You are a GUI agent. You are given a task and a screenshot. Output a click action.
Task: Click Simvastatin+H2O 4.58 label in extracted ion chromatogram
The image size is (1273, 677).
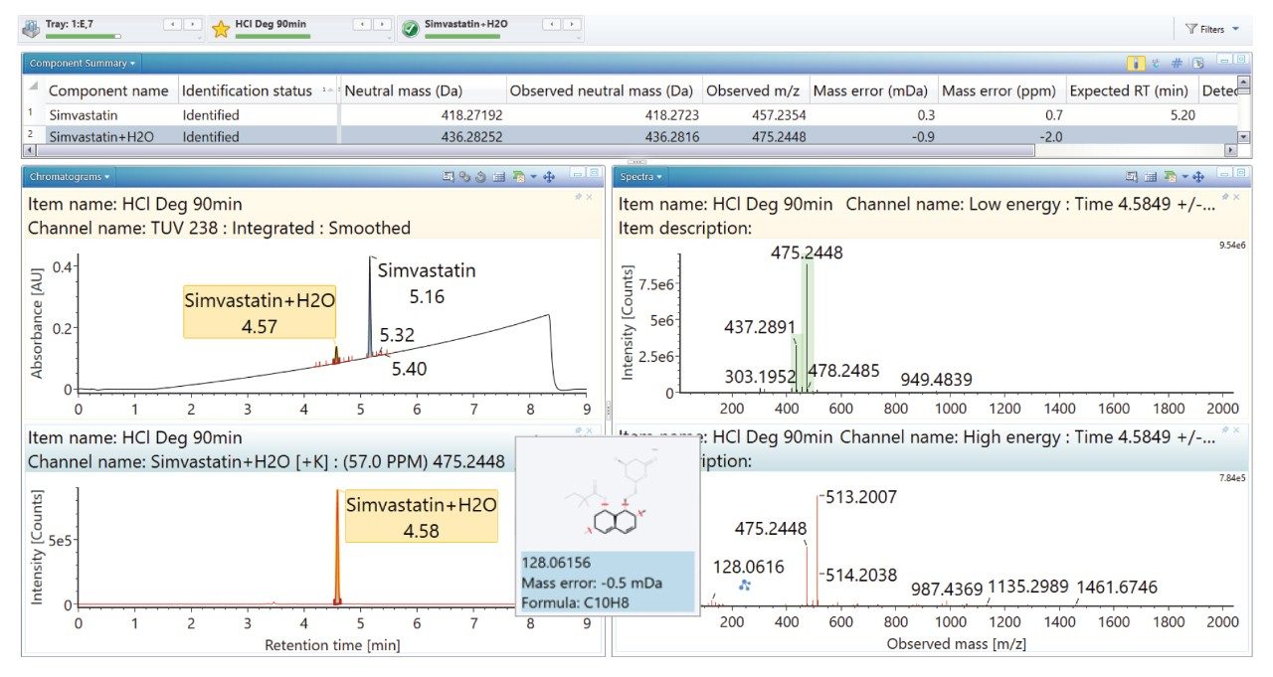click(x=422, y=517)
